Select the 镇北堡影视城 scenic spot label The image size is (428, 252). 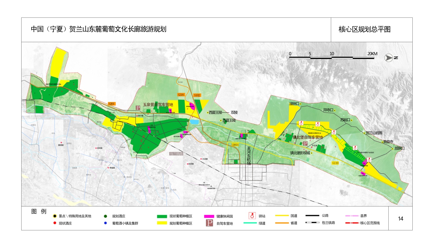(300, 153)
